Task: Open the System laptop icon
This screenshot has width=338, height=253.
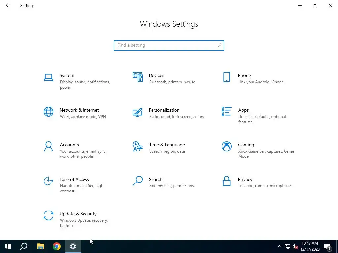Action: click(49, 77)
